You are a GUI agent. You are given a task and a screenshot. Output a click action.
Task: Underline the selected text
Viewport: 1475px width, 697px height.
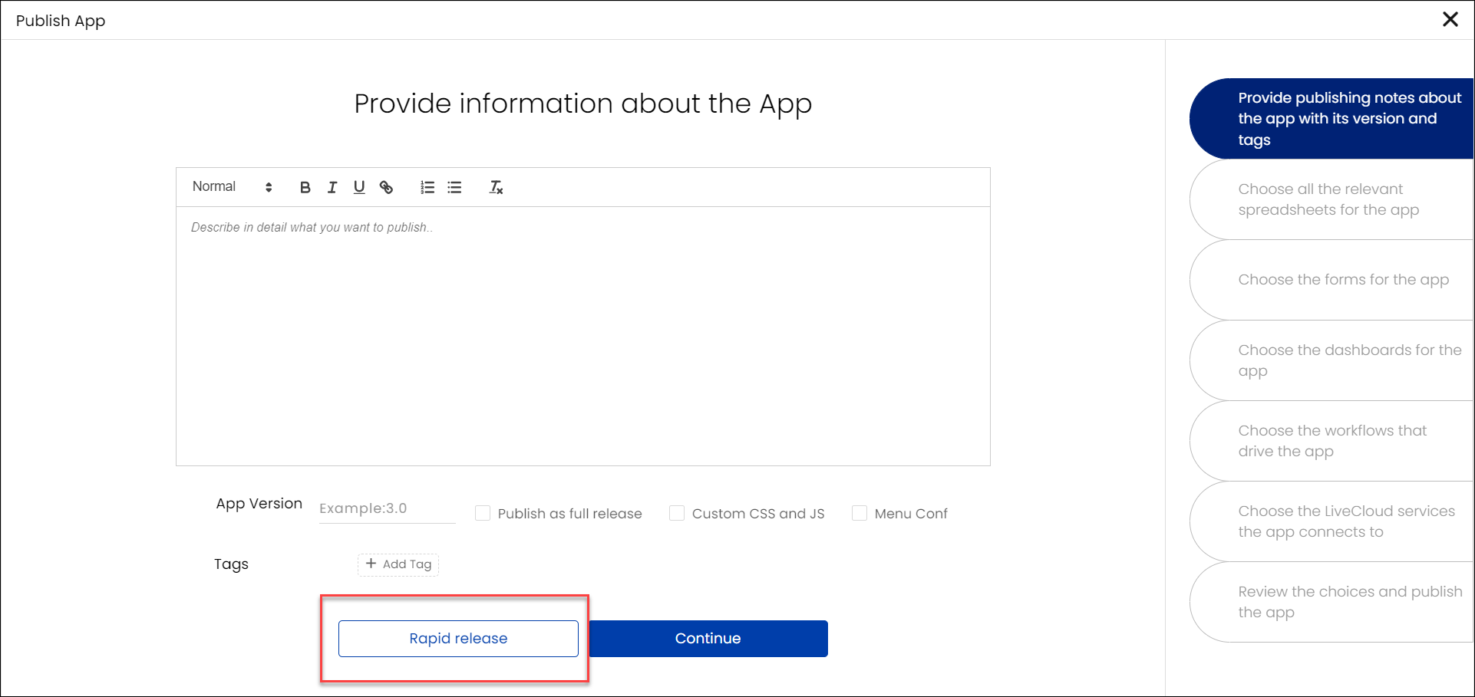click(359, 187)
